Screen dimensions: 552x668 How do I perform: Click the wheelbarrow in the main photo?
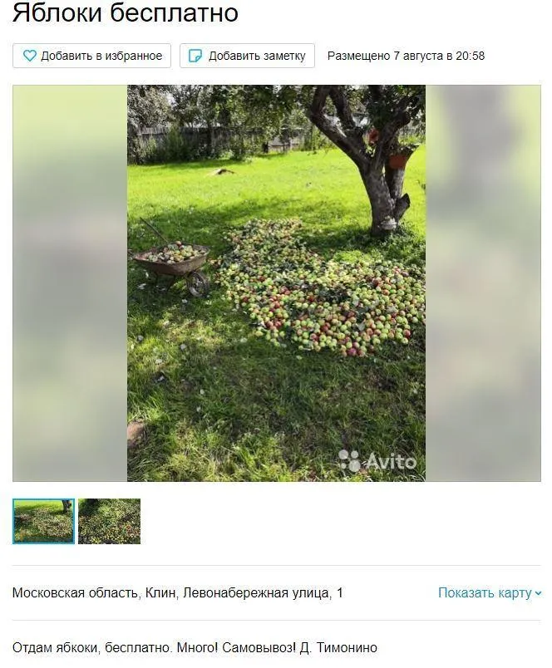point(173,264)
